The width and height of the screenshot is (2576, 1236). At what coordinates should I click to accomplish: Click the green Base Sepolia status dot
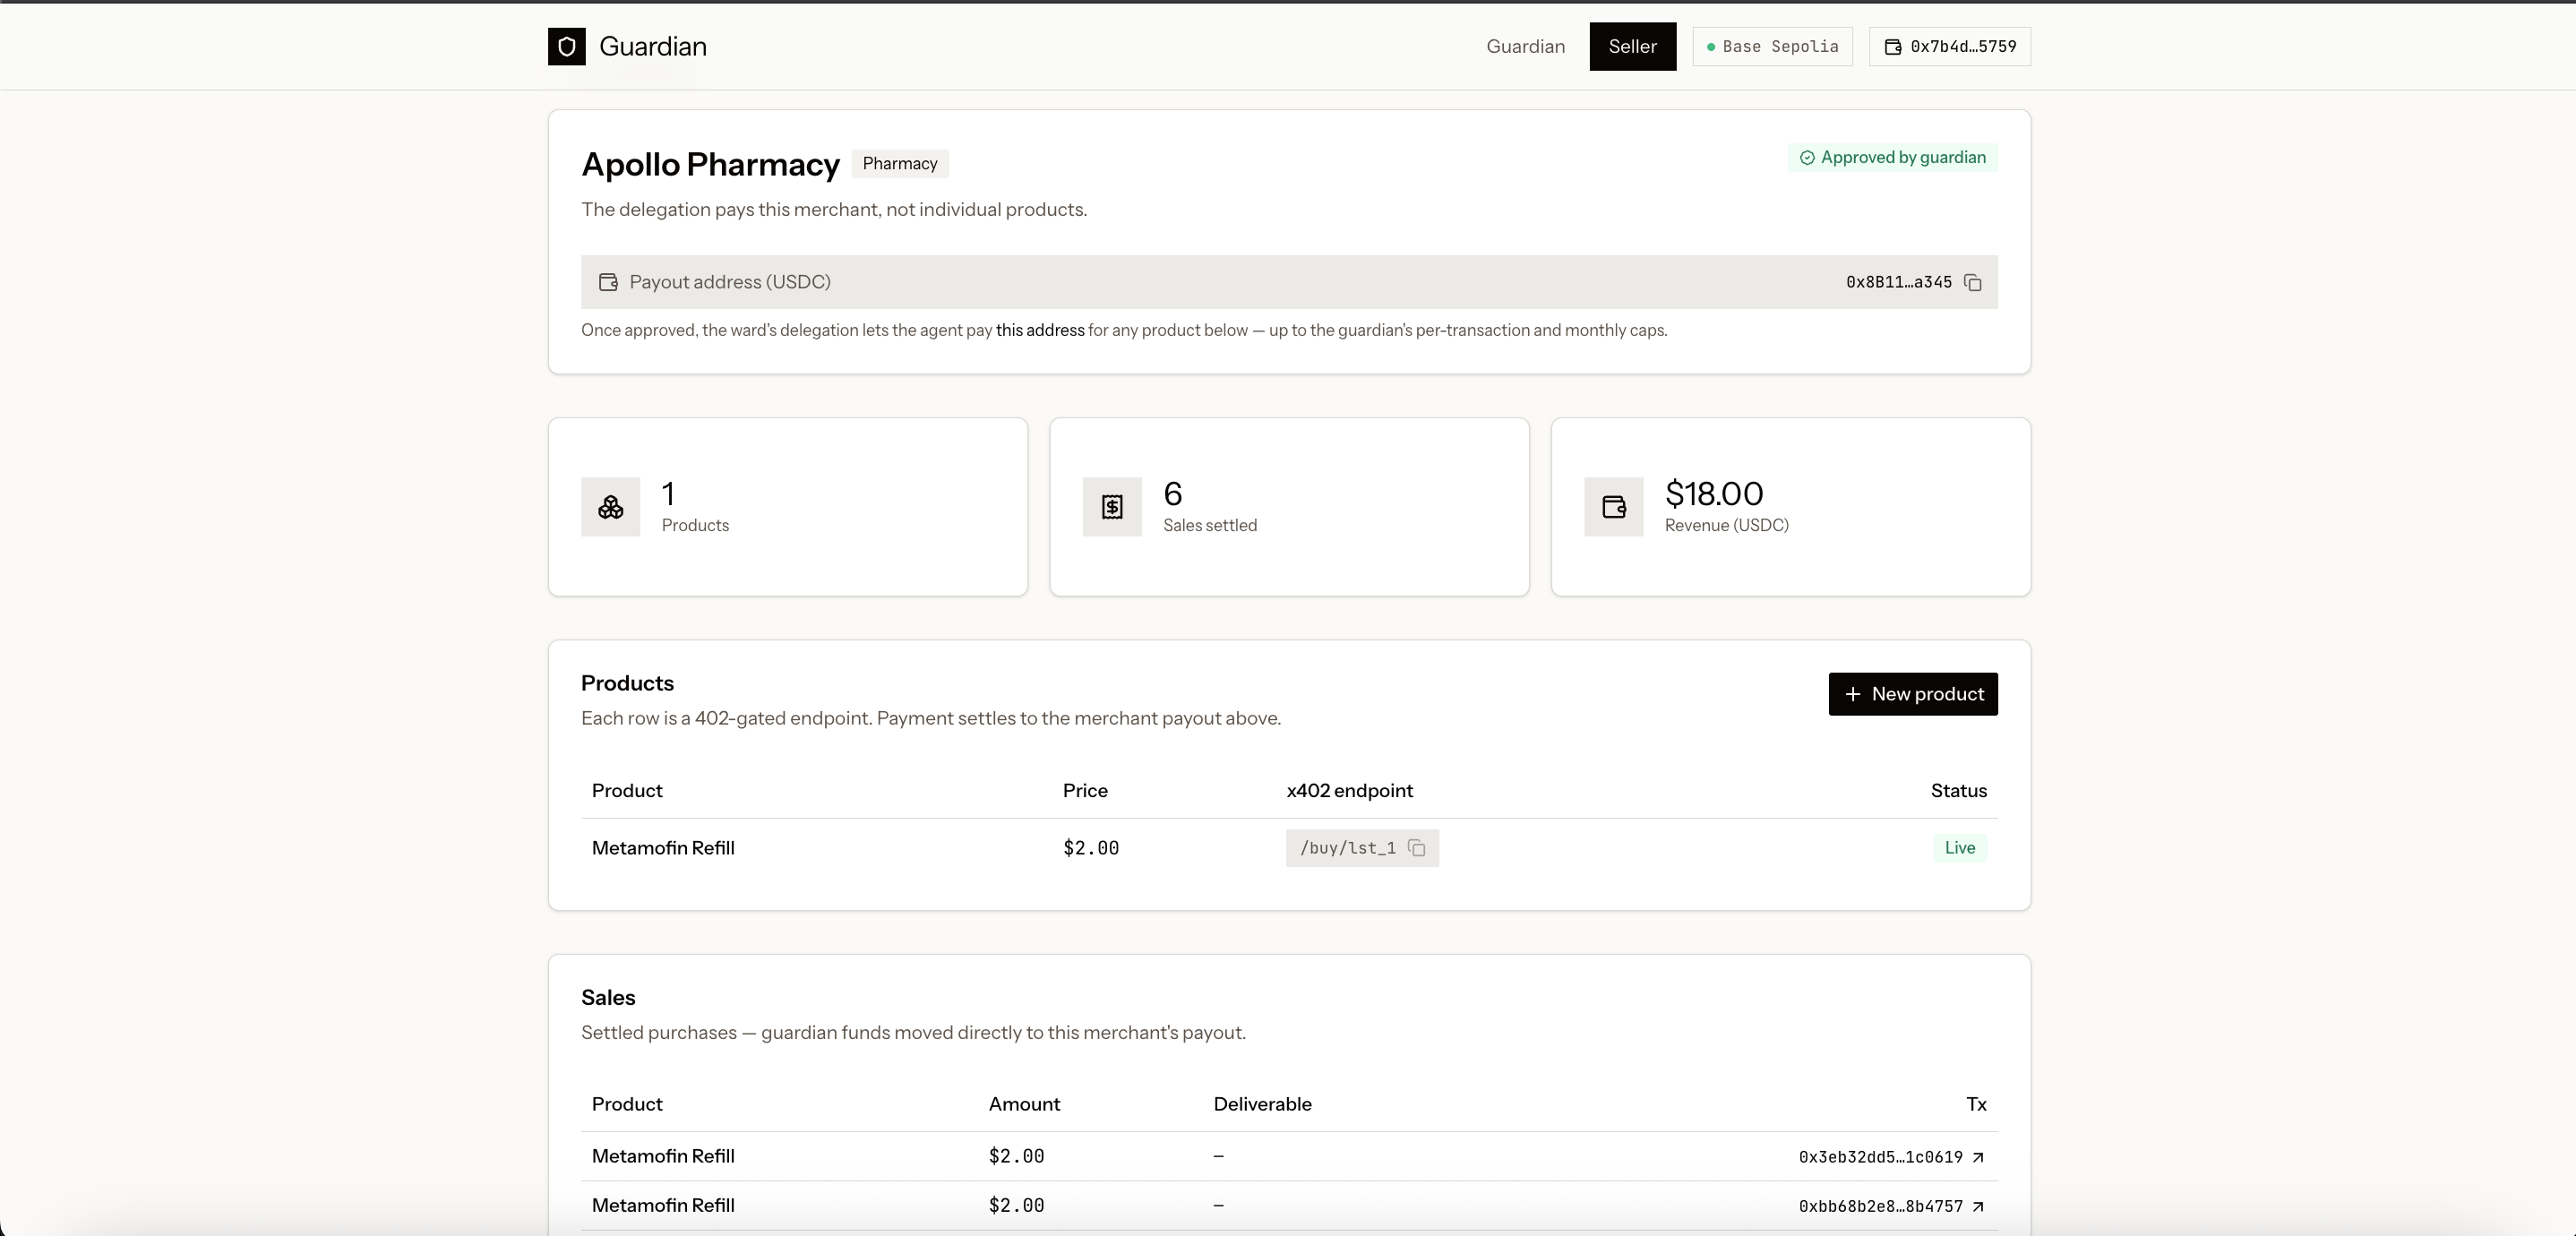point(1711,47)
